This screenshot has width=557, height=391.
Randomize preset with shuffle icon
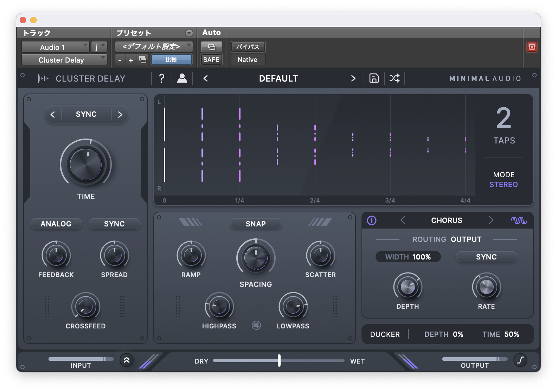pyautogui.click(x=394, y=78)
